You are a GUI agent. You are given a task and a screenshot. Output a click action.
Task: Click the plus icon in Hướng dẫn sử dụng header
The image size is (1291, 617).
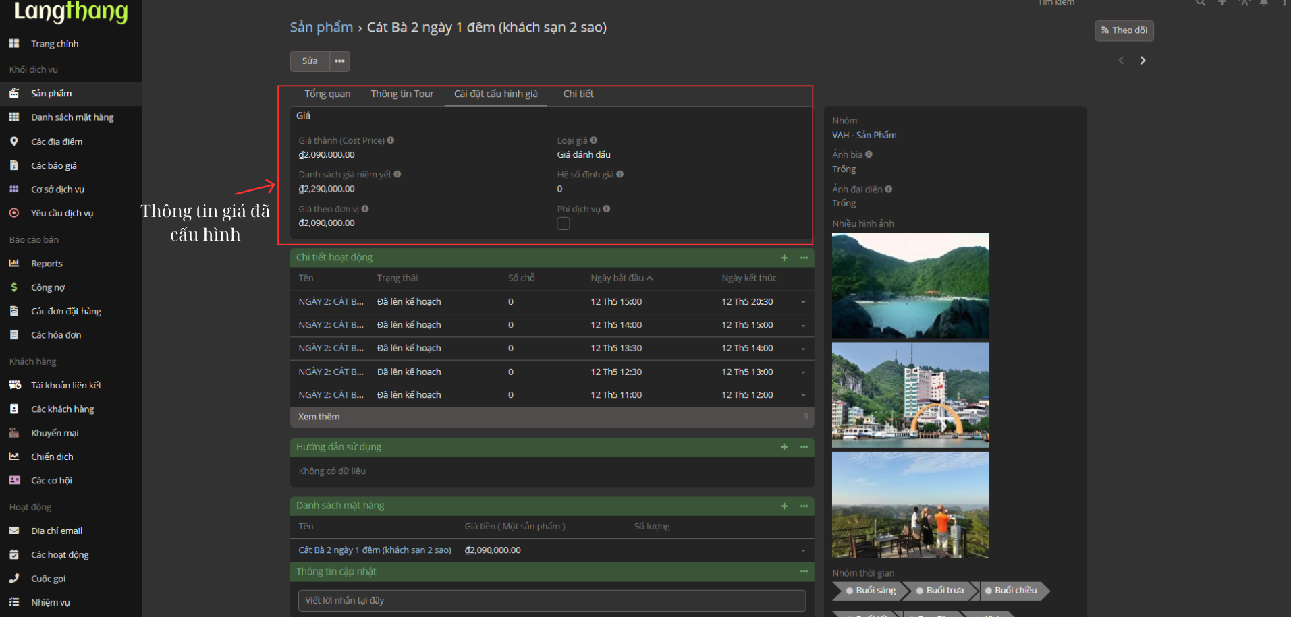tap(784, 447)
